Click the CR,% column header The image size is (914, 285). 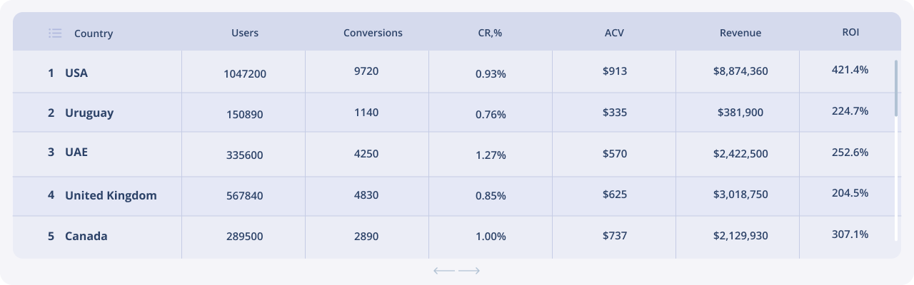[491, 33]
